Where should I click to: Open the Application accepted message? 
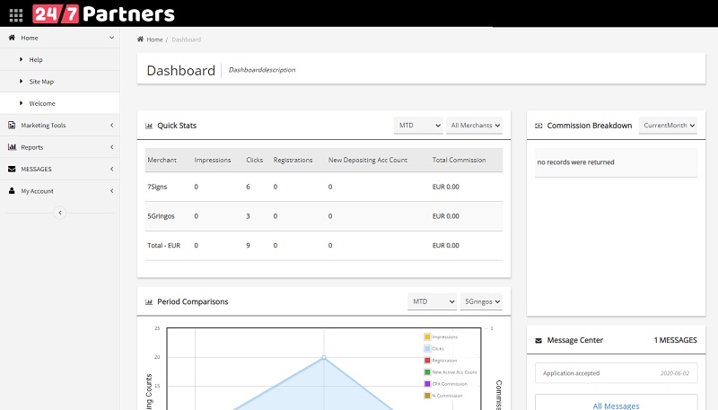tap(616, 373)
